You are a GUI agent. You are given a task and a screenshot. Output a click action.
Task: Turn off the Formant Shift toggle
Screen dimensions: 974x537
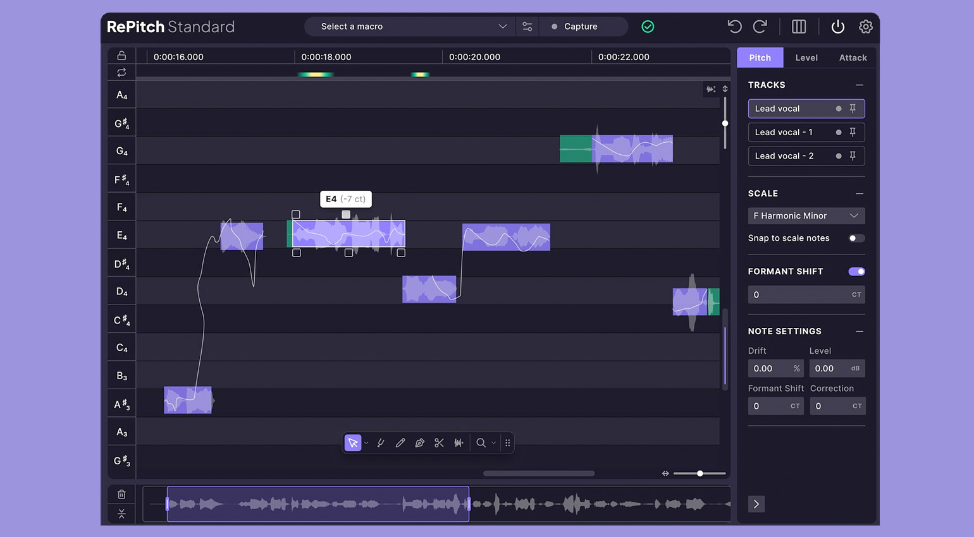856,272
